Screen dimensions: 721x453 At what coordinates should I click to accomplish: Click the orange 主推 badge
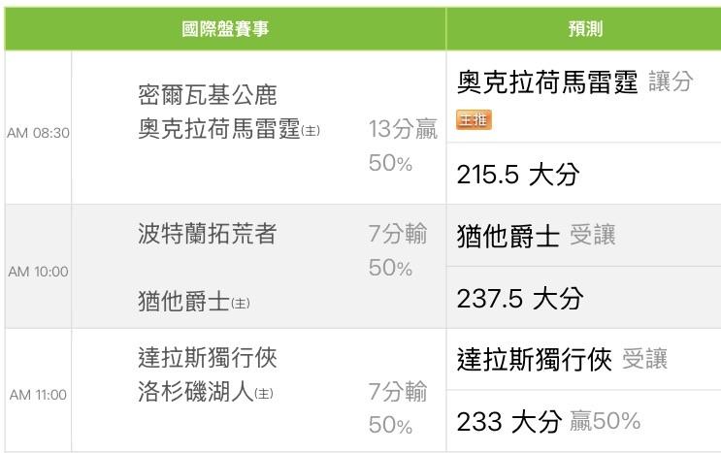475,119
